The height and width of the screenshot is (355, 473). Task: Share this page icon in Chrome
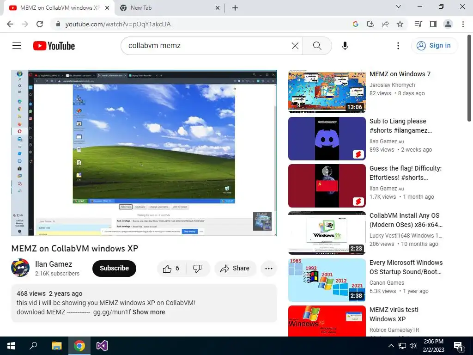pos(385,24)
